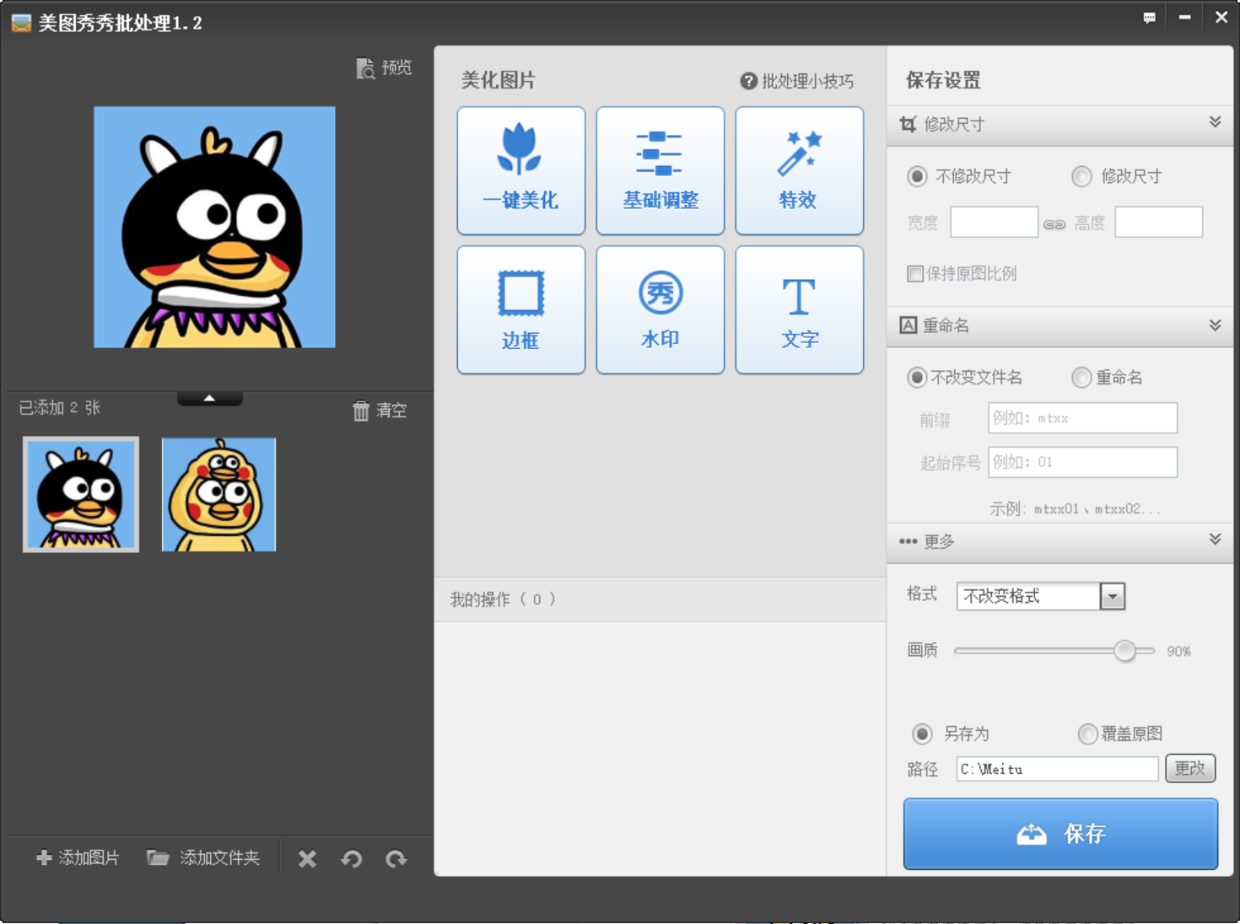The height and width of the screenshot is (924, 1240).
Task: Open the 文字 text tool
Action: click(799, 310)
